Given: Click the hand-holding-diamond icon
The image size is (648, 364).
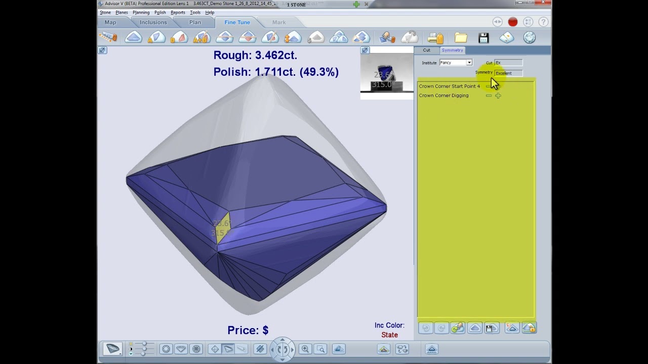Looking at the screenshot, I should coord(387,37).
